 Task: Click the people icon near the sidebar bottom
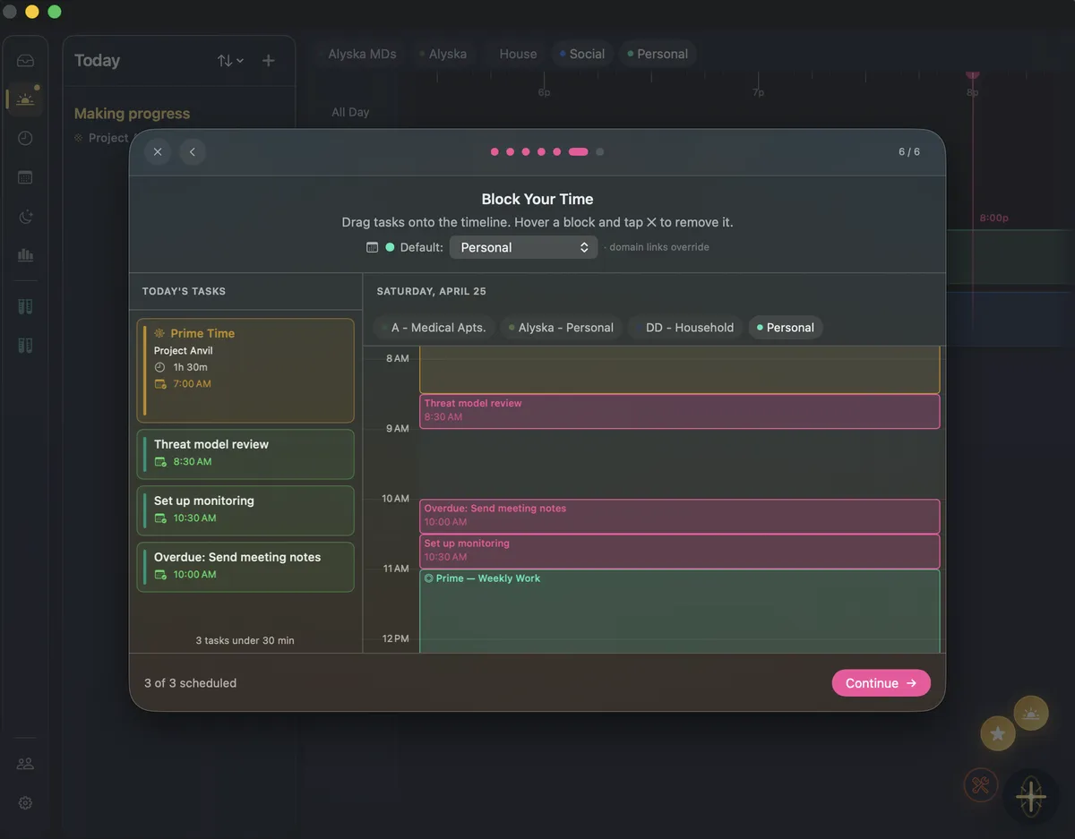pyautogui.click(x=25, y=763)
